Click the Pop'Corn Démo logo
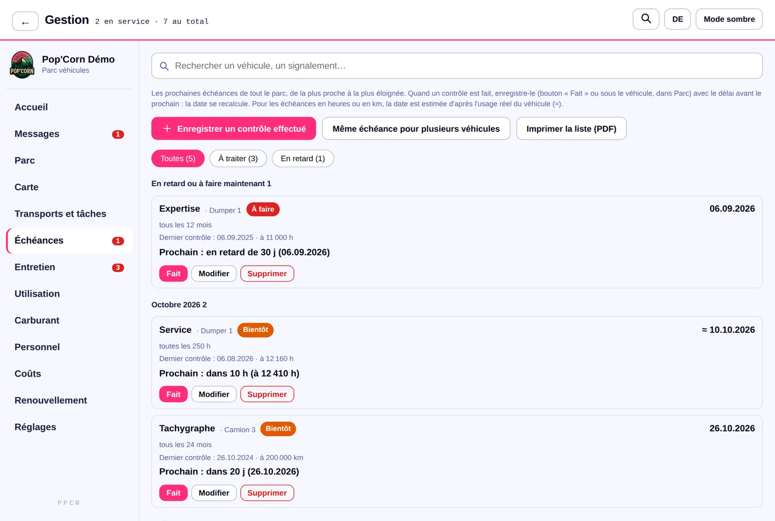The height and width of the screenshot is (521, 775). pyautogui.click(x=22, y=64)
